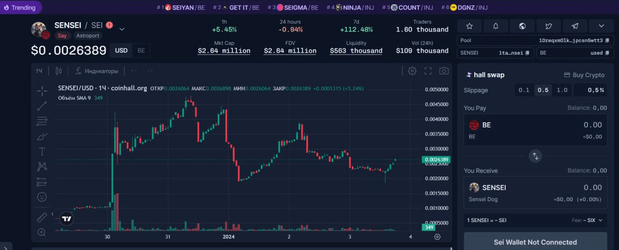Viewport: 619px width, 250px height.
Task: Click the Mkt Cap $2.64 million value
Action: [x=224, y=51]
